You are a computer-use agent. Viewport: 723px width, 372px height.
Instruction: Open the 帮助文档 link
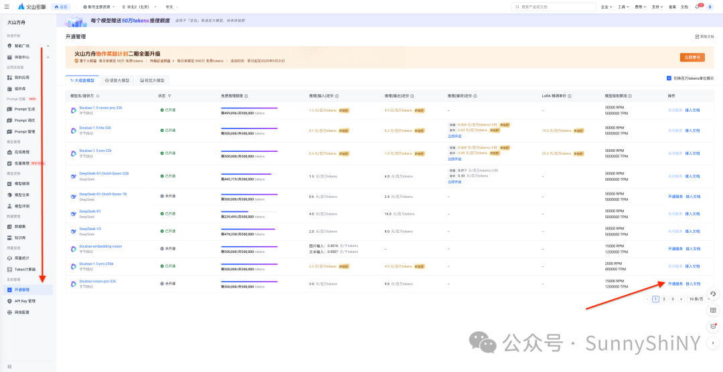click(x=704, y=36)
